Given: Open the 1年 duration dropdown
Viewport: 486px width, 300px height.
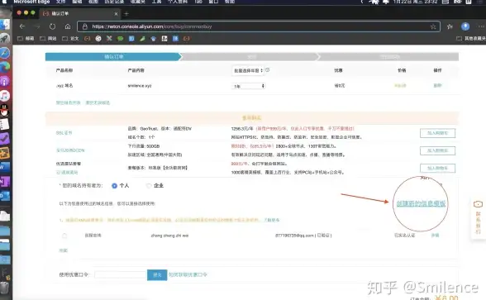Looking at the screenshot, I should coord(249,86).
